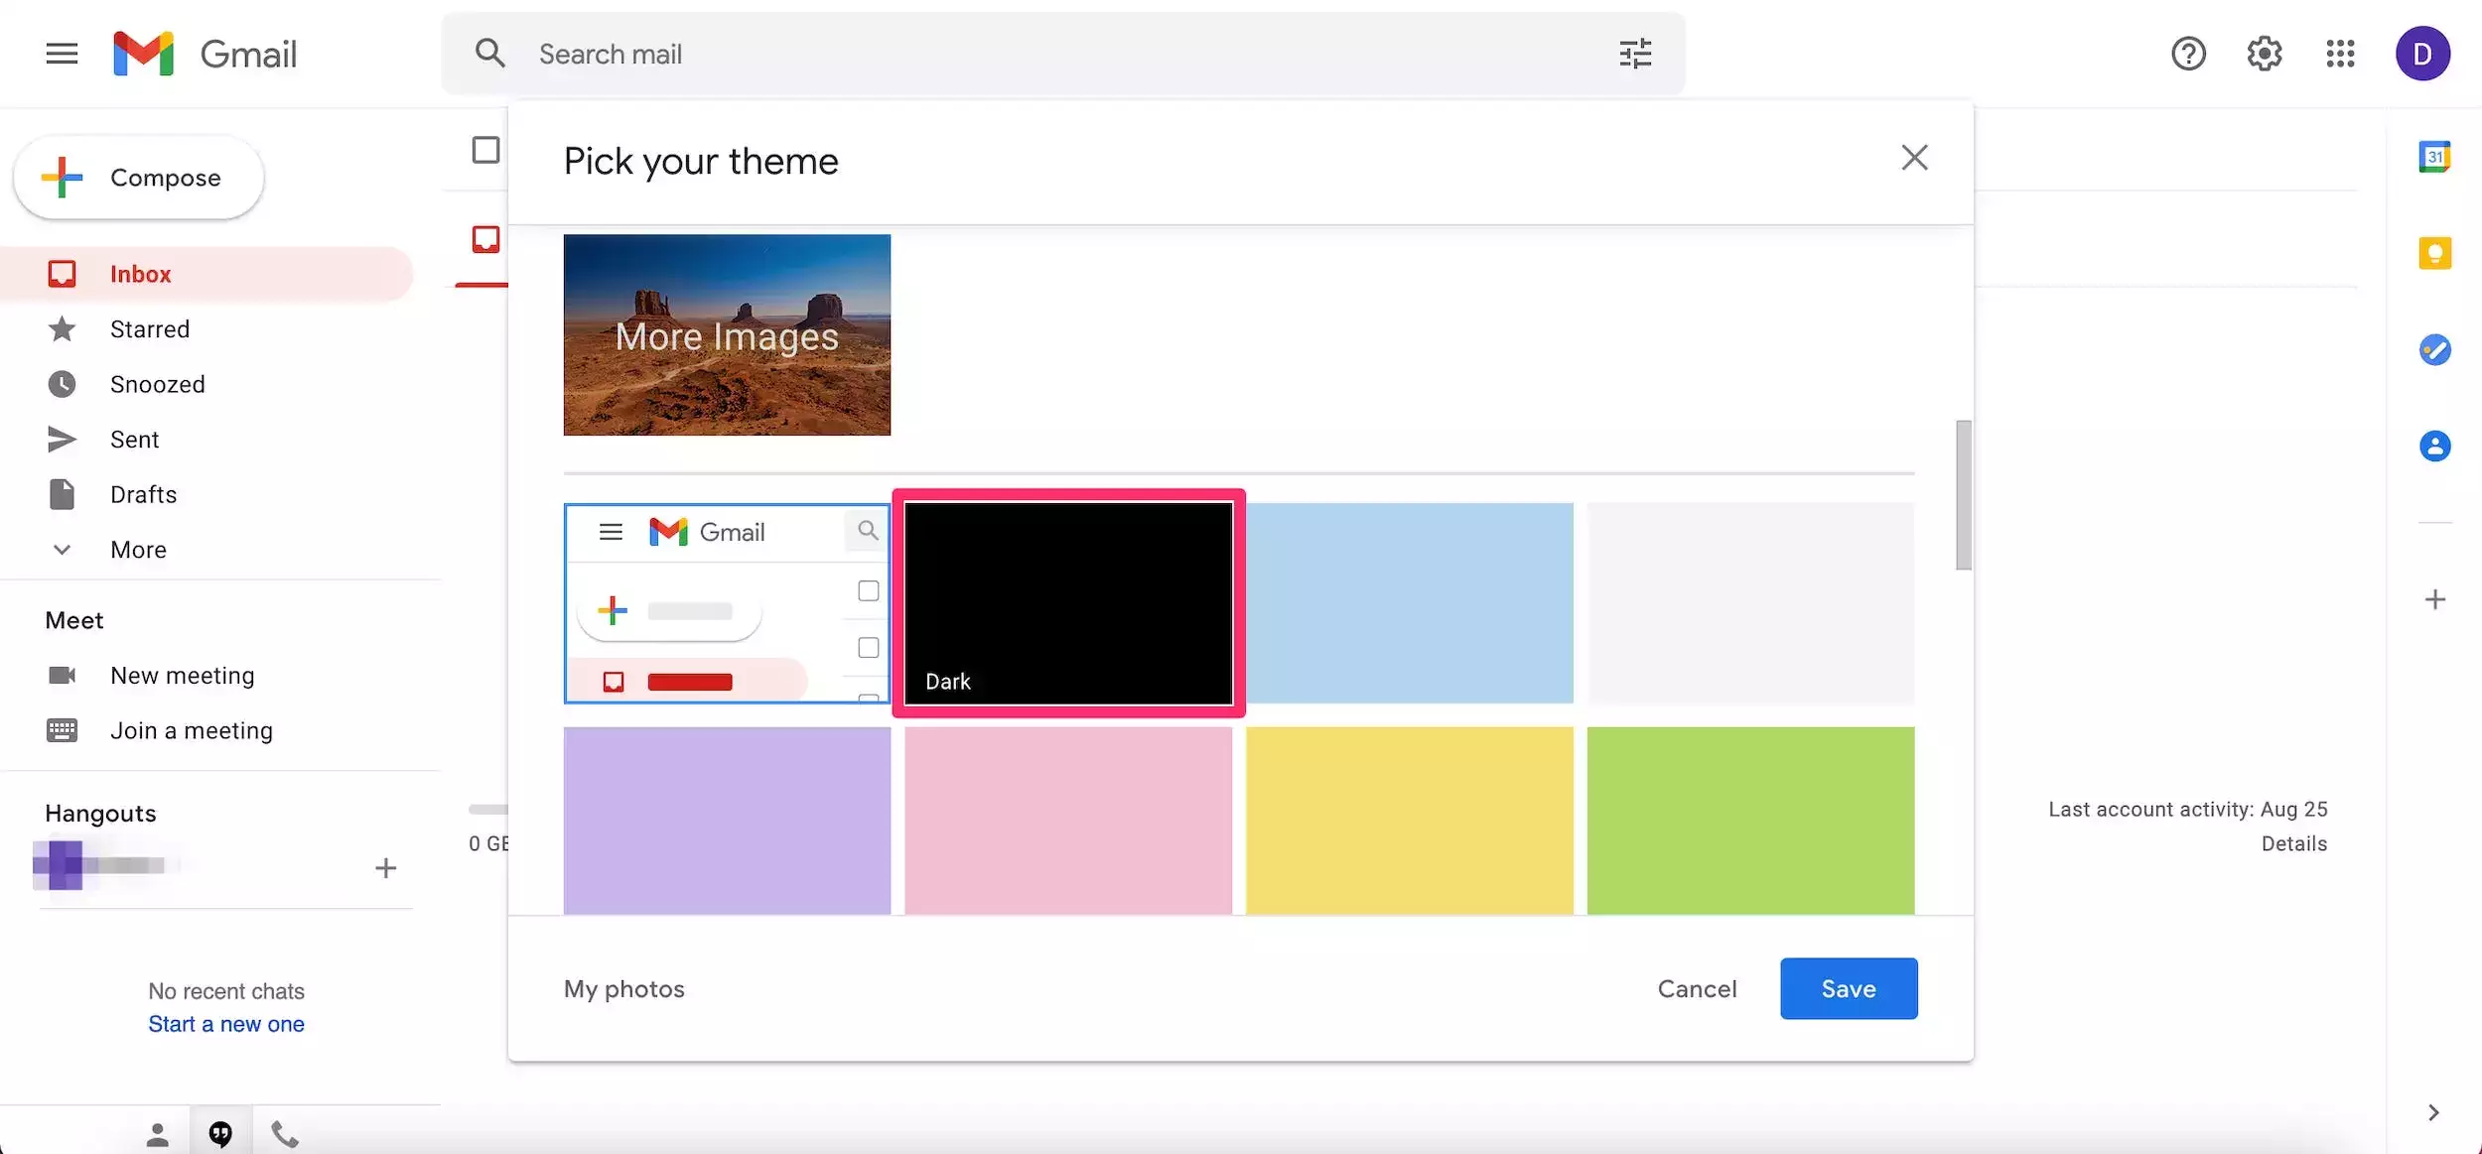
Task: Open the Starred folder
Action: click(x=149, y=329)
